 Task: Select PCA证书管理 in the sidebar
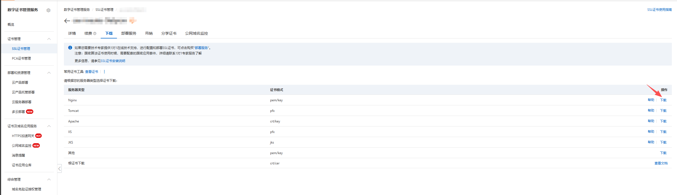21,58
